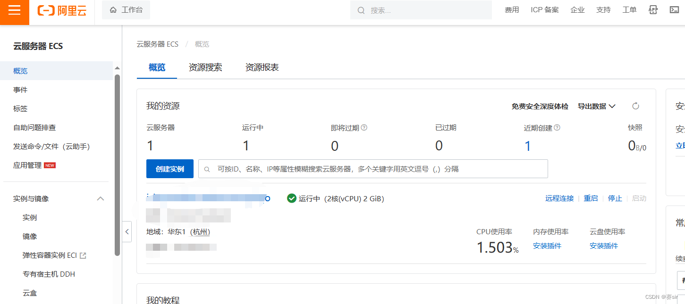
Task: Click 免费安全深度体检
Action: pyautogui.click(x=540, y=106)
